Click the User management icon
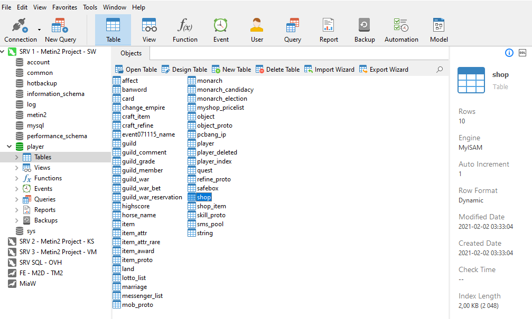The width and height of the screenshot is (532, 319). coord(257,26)
